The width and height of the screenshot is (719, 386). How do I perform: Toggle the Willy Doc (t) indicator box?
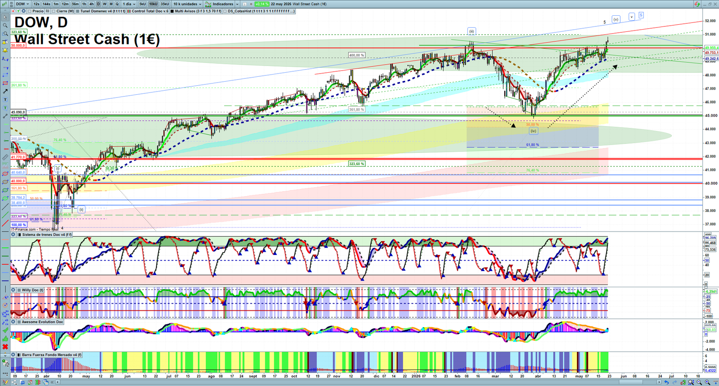[x=18, y=290]
